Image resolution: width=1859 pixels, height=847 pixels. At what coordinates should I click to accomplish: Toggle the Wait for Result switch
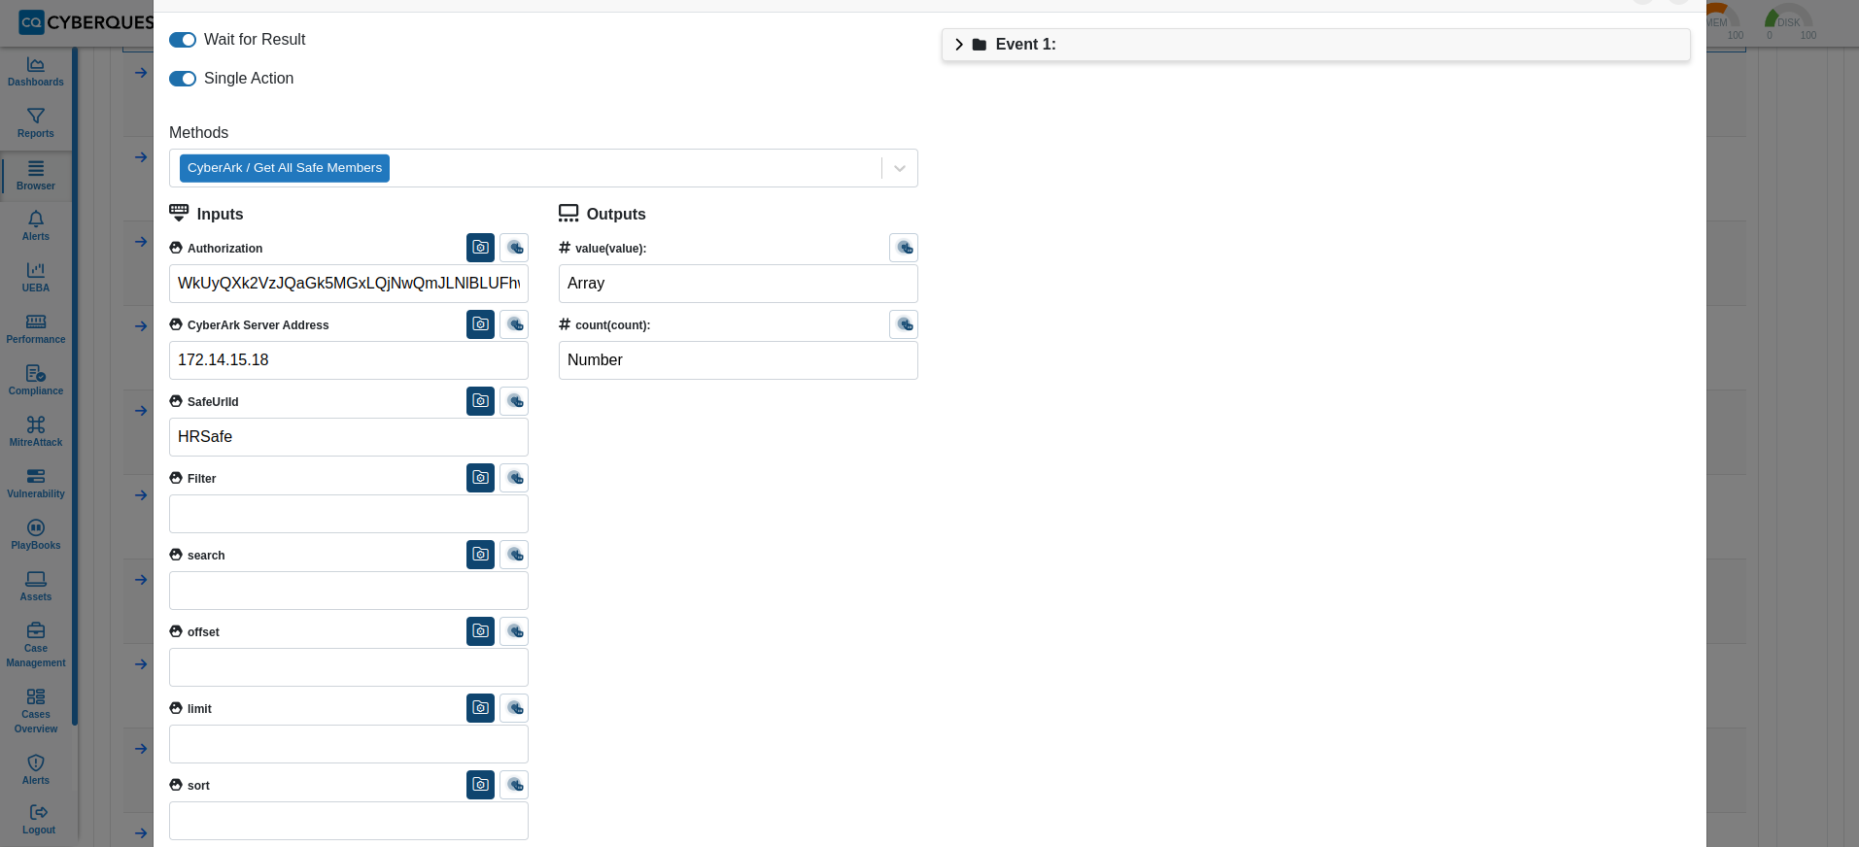pos(183,40)
